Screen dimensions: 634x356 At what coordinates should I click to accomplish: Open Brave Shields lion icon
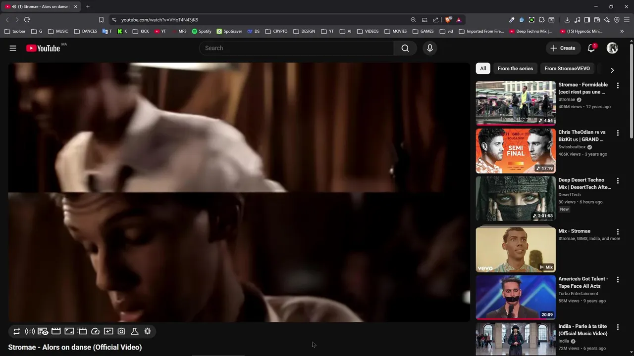click(448, 20)
